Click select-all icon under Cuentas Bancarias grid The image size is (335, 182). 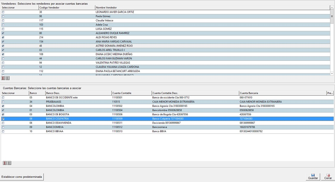tap(5, 163)
